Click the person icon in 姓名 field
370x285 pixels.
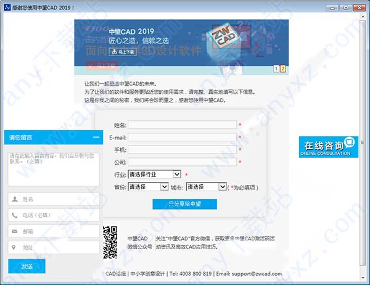pyautogui.click(x=15, y=199)
